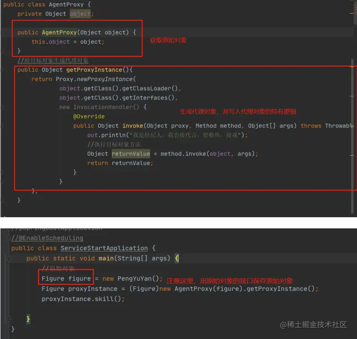357x339 pixels.
Task: Click the yellow stripe mark beside the method.invoke line
Action: click(352, 155)
